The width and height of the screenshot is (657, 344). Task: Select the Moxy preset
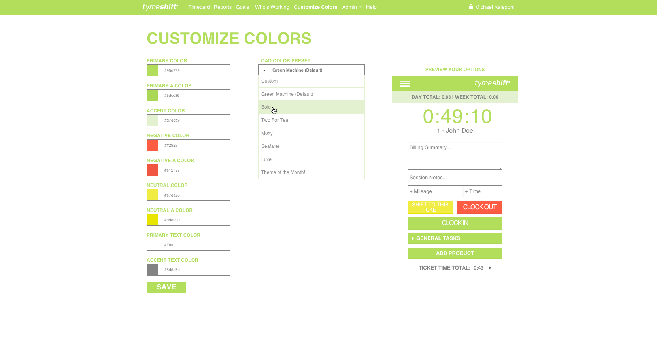click(312, 133)
